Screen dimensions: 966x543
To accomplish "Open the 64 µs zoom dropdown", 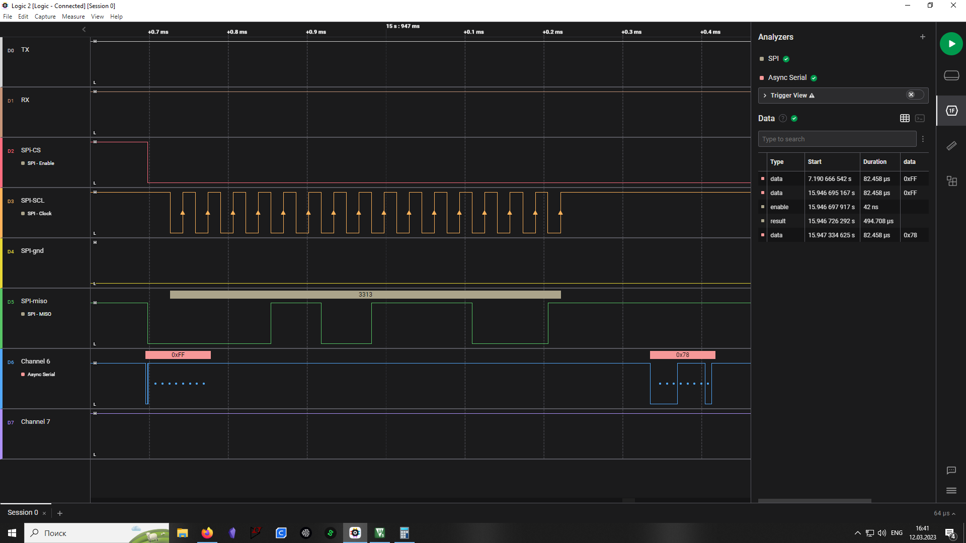I will (x=944, y=513).
